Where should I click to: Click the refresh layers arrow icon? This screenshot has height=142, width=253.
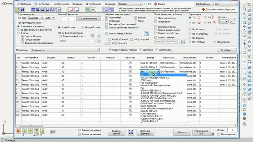click(99, 36)
